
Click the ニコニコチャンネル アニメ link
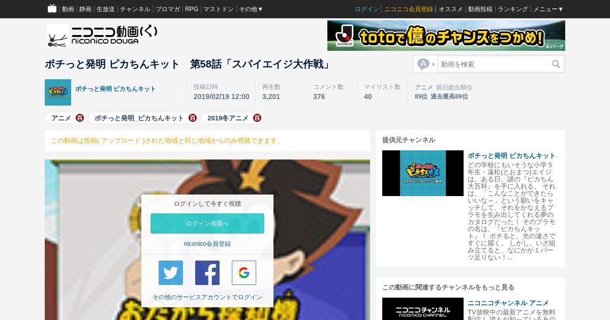click(508, 303)
